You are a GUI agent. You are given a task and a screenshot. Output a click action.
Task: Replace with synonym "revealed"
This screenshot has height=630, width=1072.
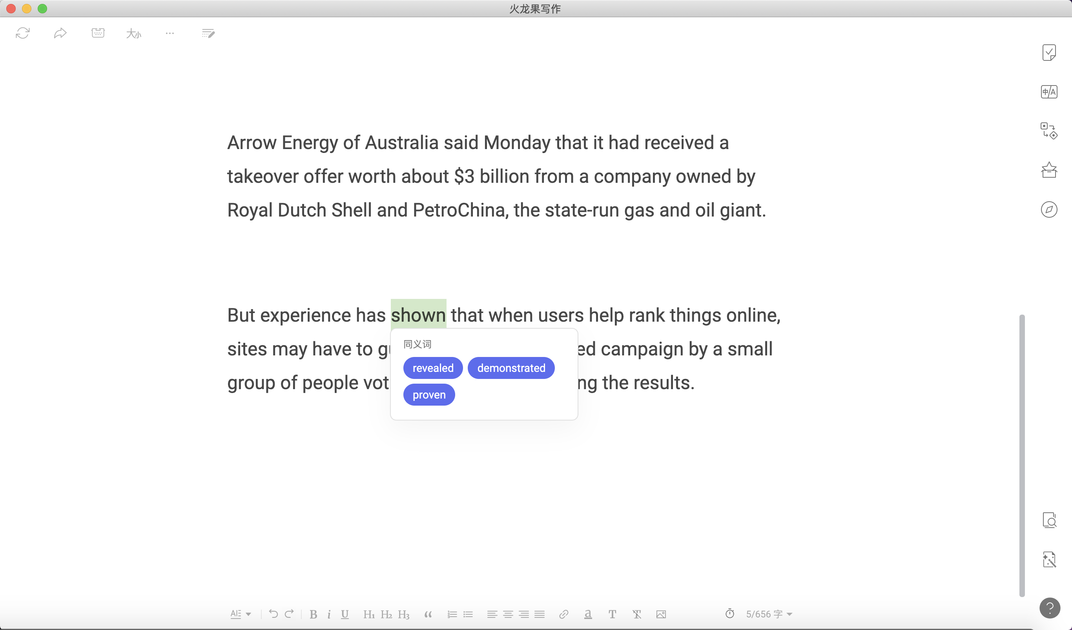433,368
